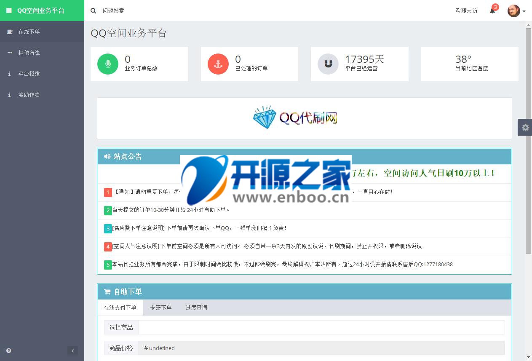
Task: Click the notice badge numbered 4
Action: 108,246
